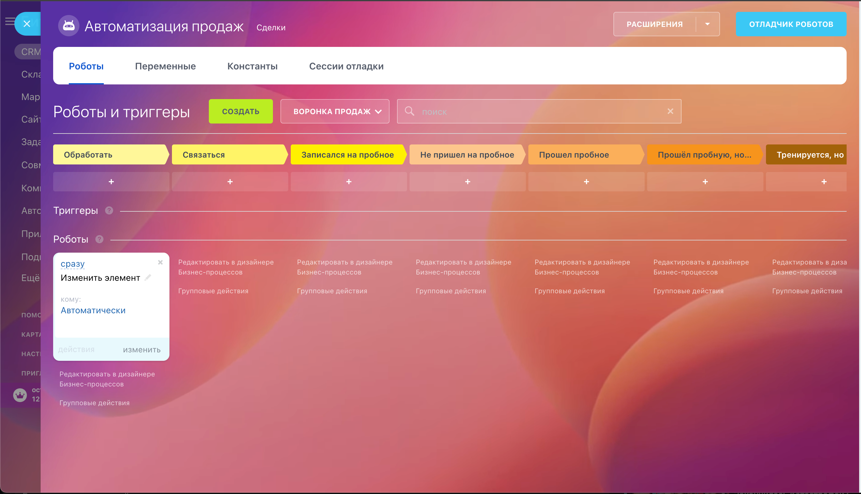Open the сразу delay setting of robot
861x494 pixels.
click(x=73, y=264)
